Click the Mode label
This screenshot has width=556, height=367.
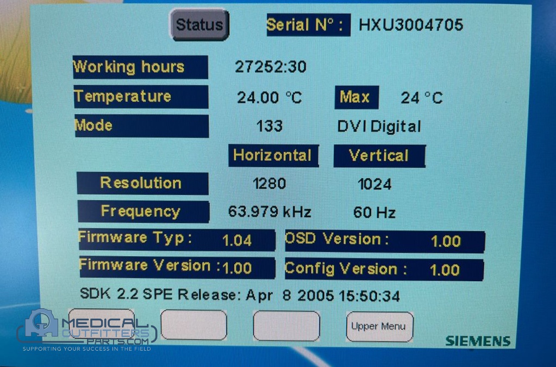(141, 126)
